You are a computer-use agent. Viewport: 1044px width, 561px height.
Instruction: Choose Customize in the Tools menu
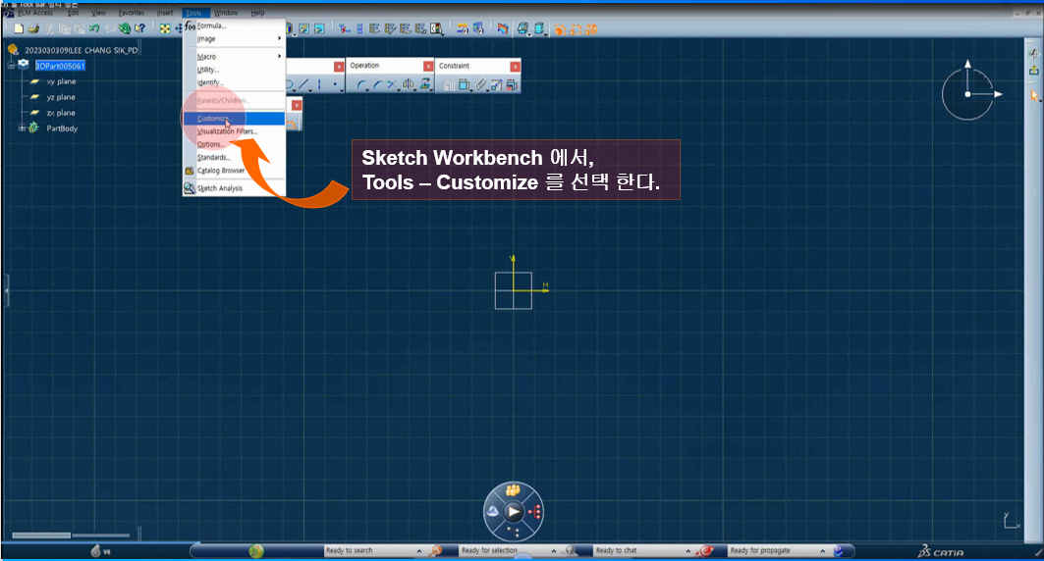pos(234,119)
